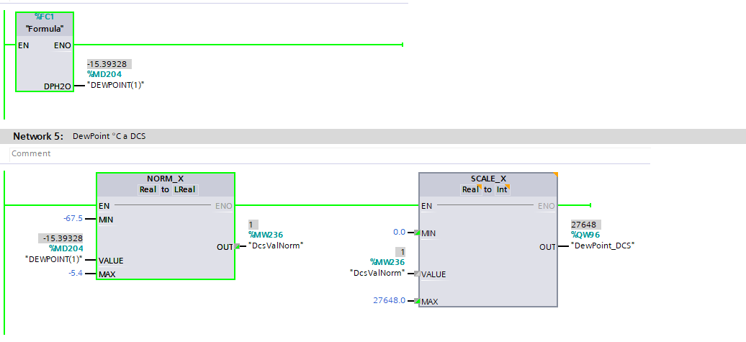
Task: Select the %QW96 output address
Action: click(585, 235)
